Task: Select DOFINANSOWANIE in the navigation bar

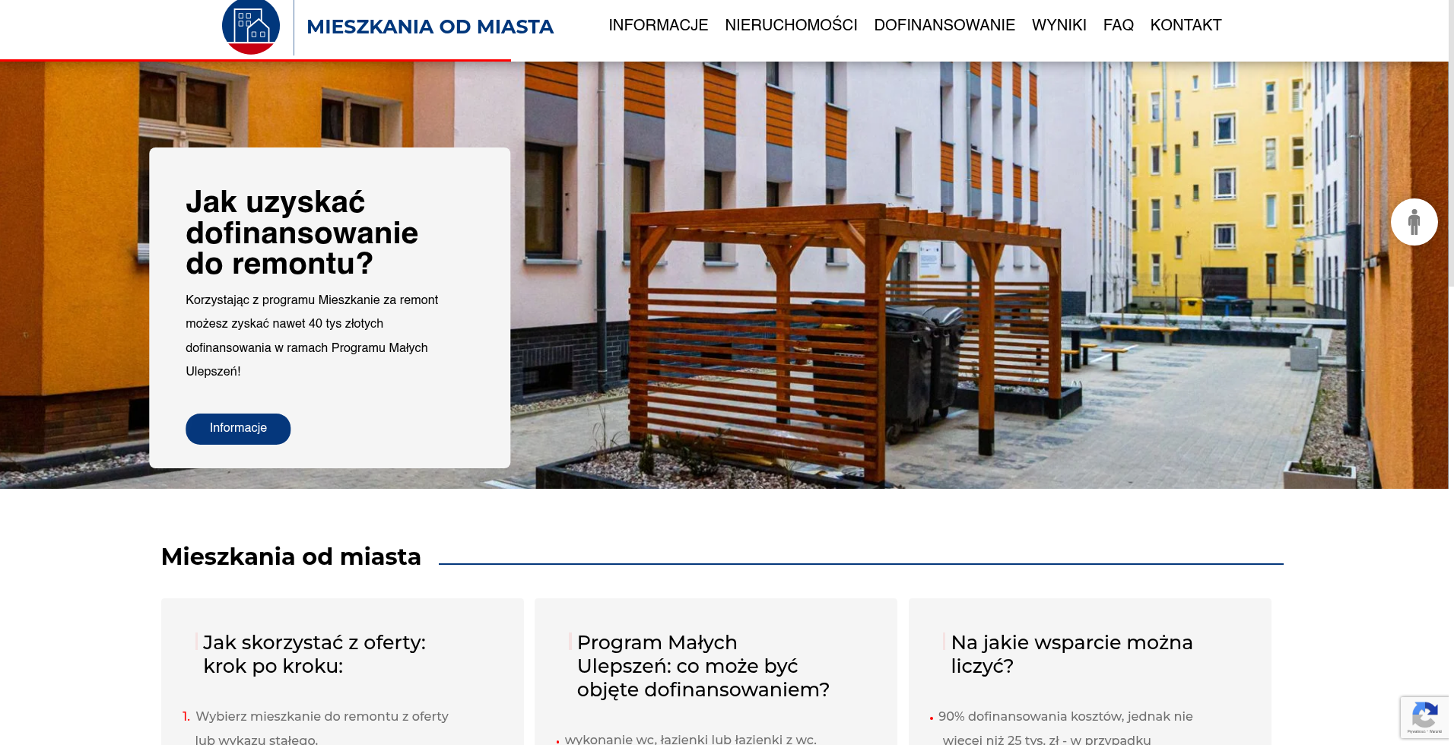Action: coord(944,25)
